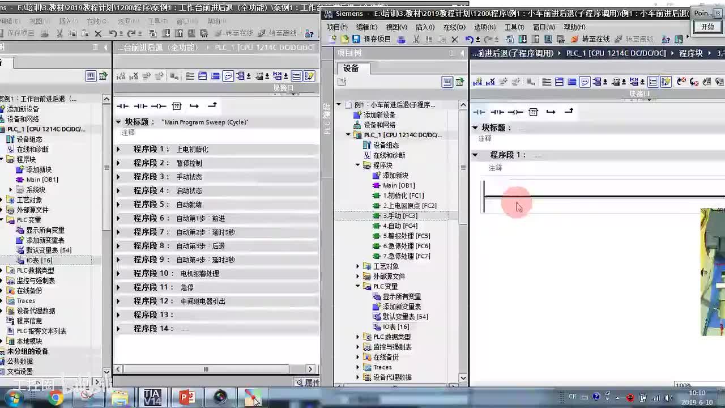The height and width of the screenshot is (408, 725).
Task: Open Google Chrome from the taskbar
Action: point(55,398)
